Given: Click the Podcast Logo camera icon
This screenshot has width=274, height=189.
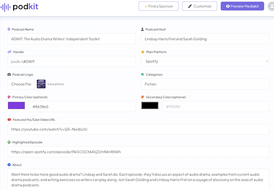Looking at the screenshot, I should tap(9, 74).
